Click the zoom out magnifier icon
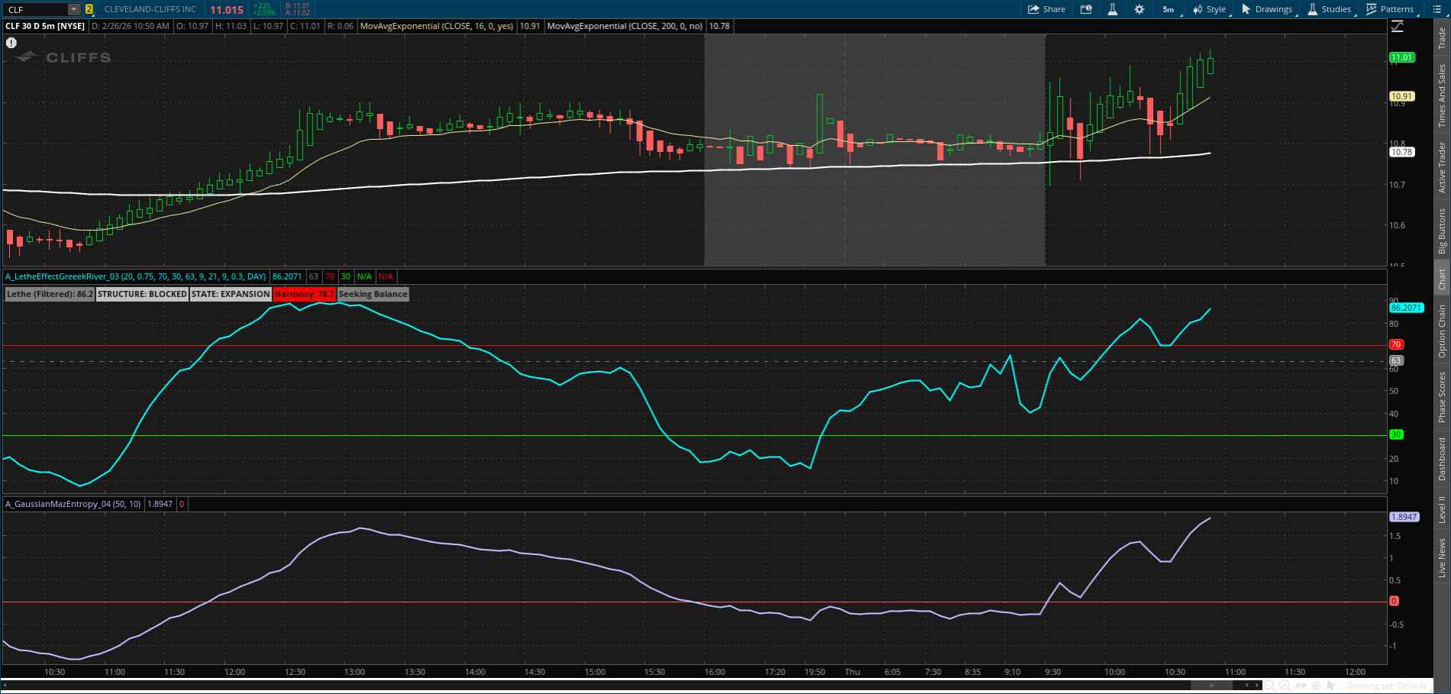This screenshot has height=694, width=1451. pos(1270,686)
